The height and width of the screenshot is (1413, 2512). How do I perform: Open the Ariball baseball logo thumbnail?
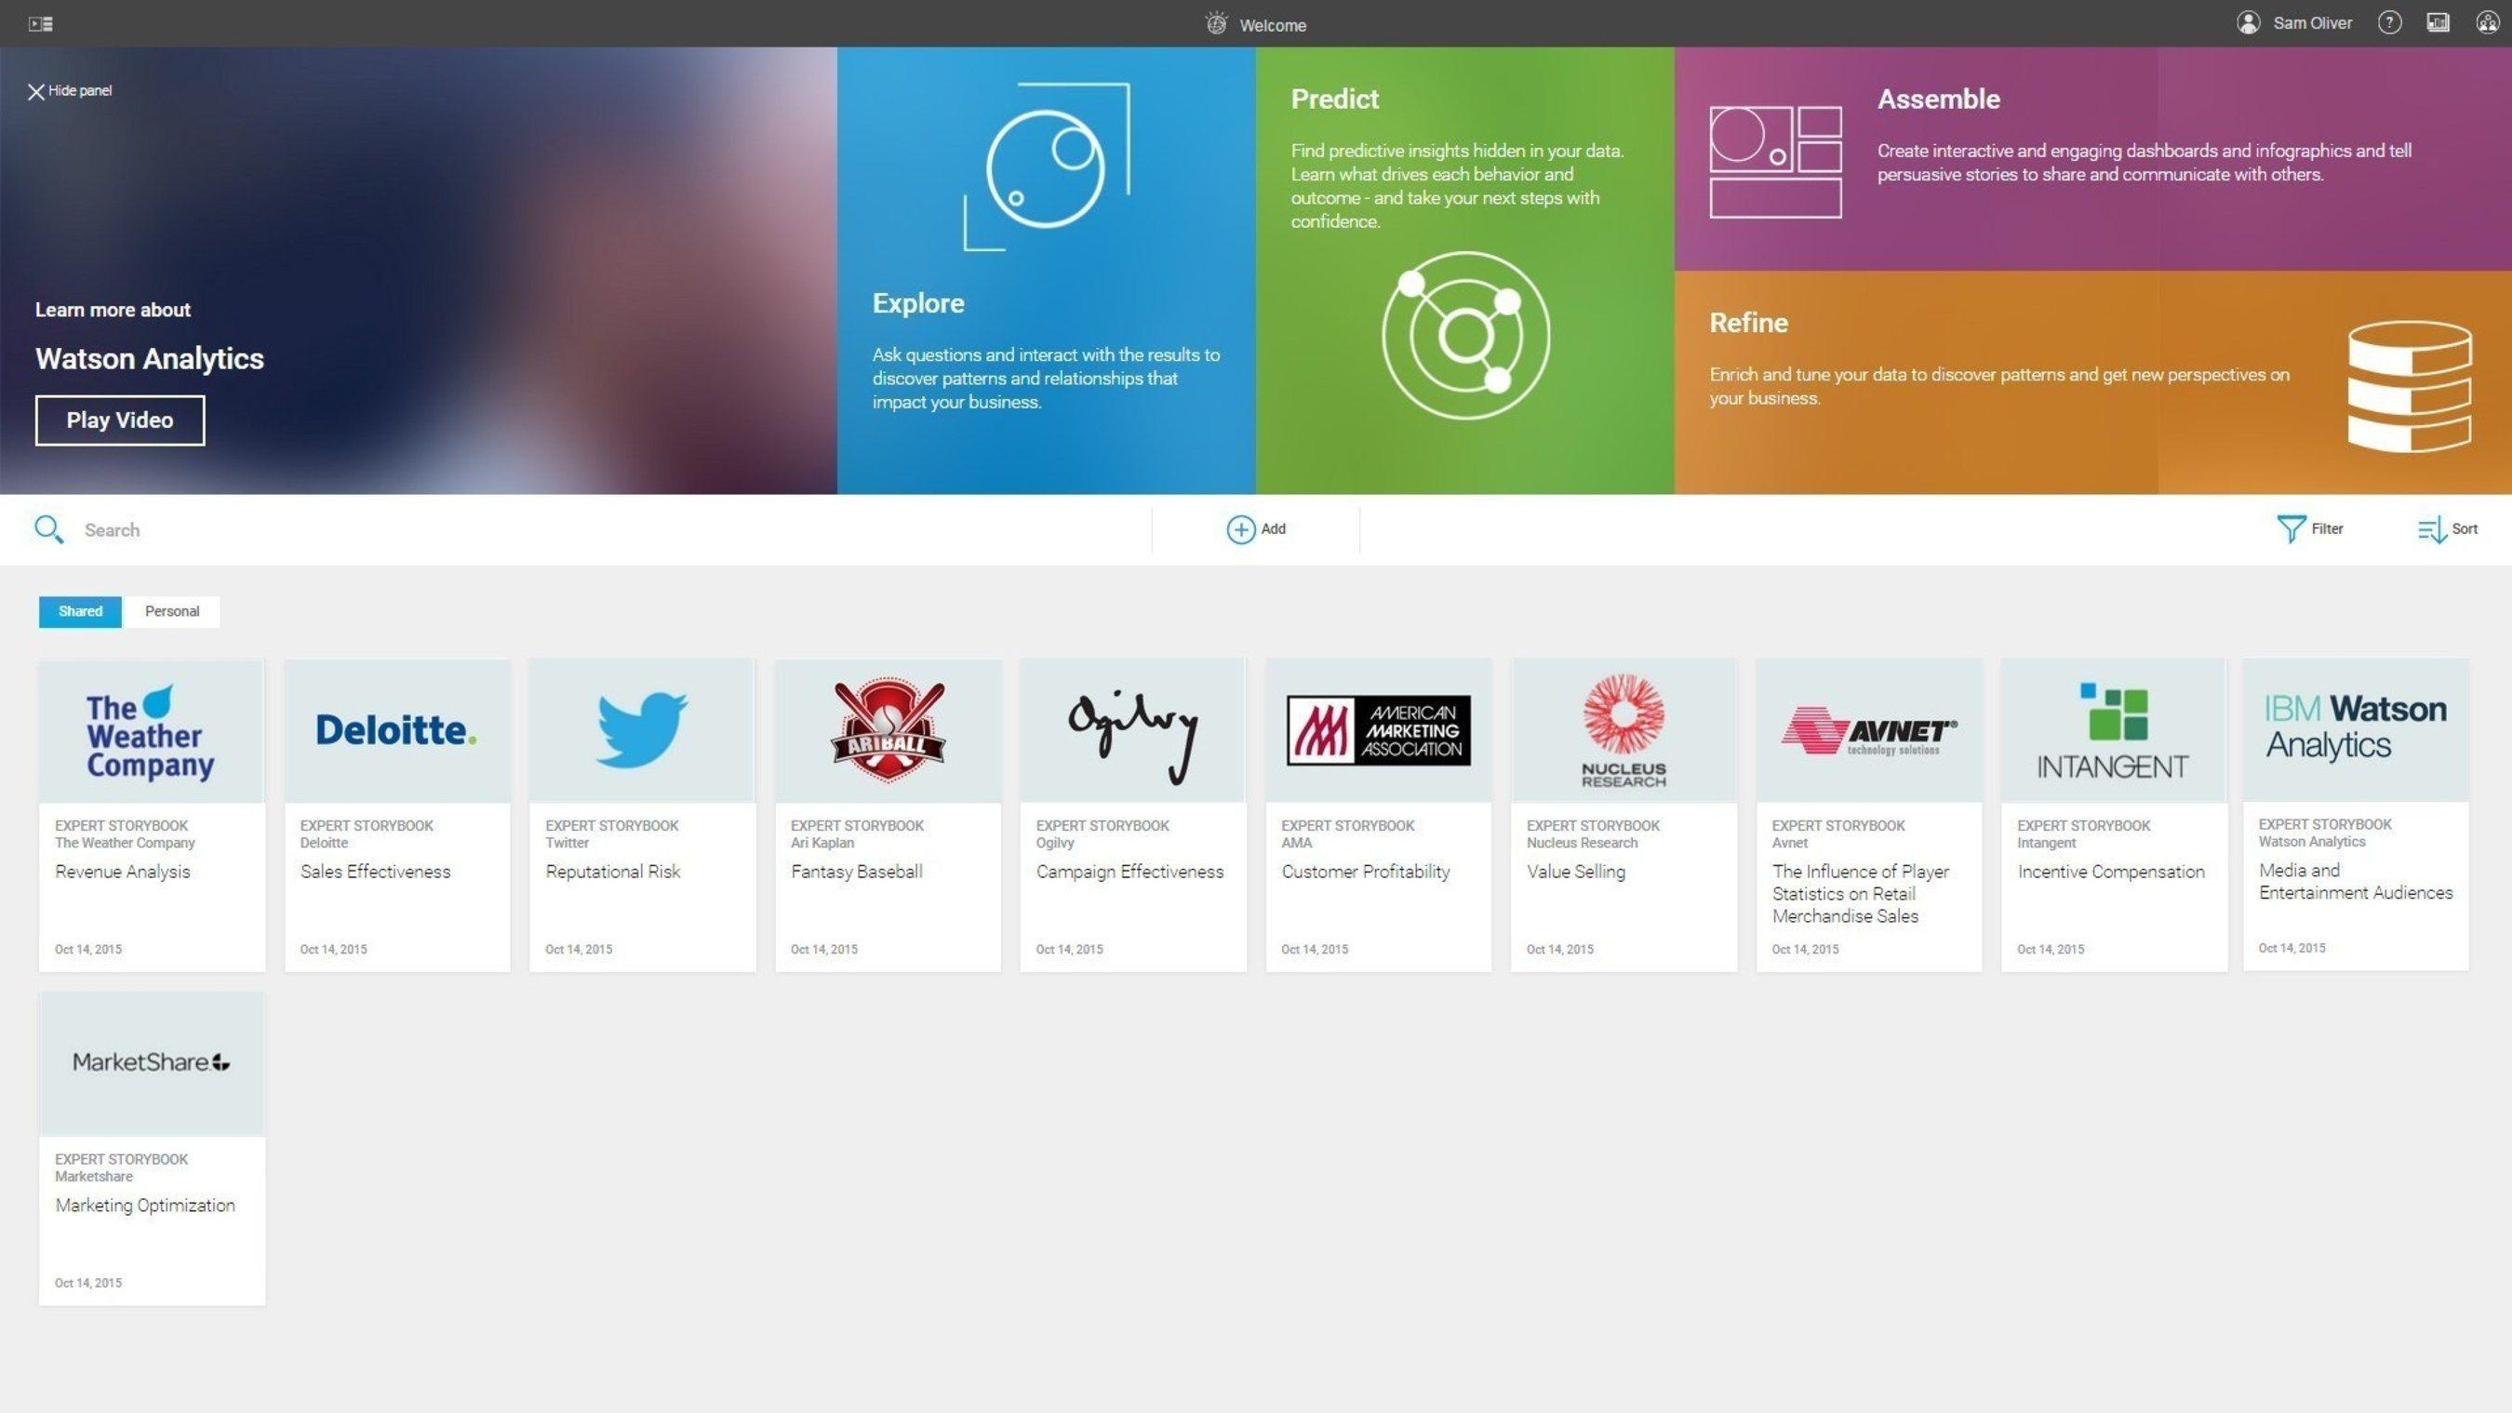[x=889, y=731]
